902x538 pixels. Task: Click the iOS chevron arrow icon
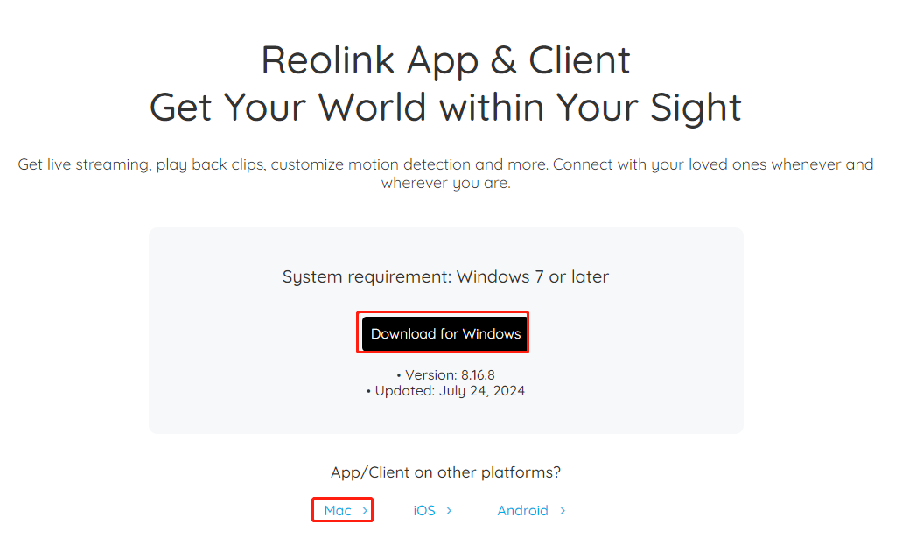(448, 510)
